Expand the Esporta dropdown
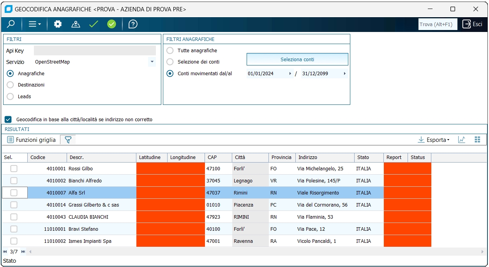 pos(434,140)
